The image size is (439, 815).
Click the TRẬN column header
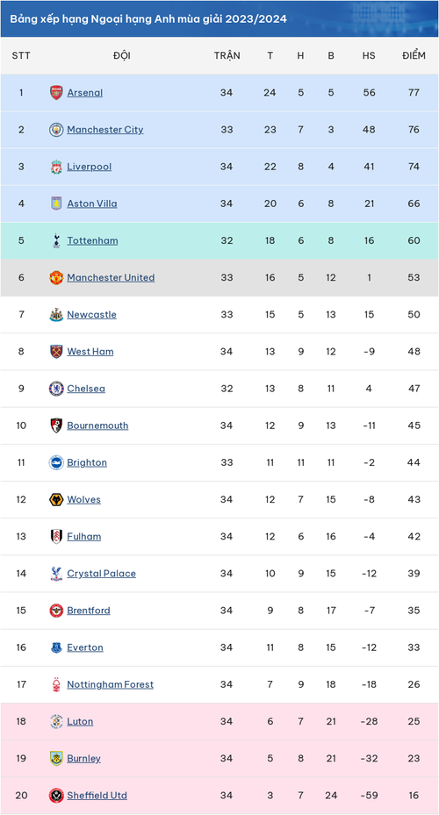[x=227, y=55]
